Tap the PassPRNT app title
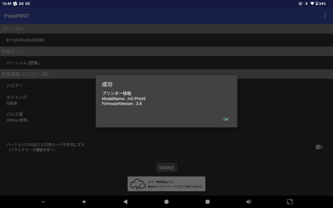This screenshot has width=333, height=208. [x=17, y=16]
